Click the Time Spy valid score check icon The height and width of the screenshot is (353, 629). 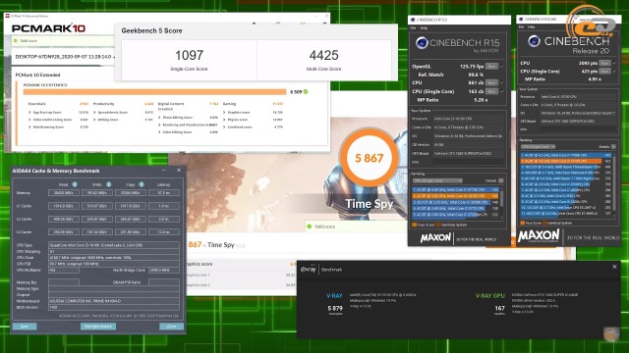pyautogui.click(x=310, y=227)
